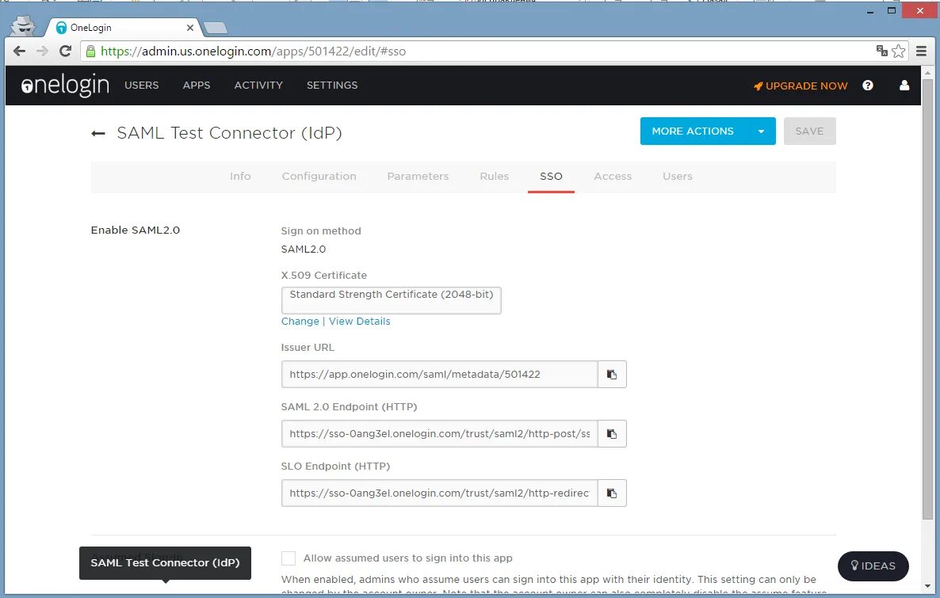Select the SSO tab
Image resolution: width=940 pixels, height=598 pixels.
(551, 176)
